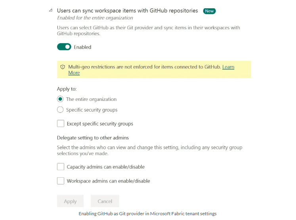Turn off the Enabled toggle switch
The image size is (296, 220).
pyautogui.click(x=64, y=47)
